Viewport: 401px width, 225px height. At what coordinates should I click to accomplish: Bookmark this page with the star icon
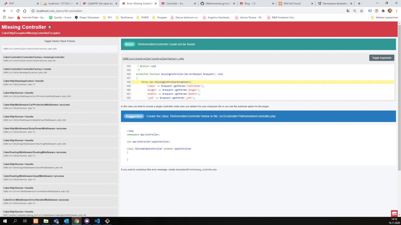point(361,11)
